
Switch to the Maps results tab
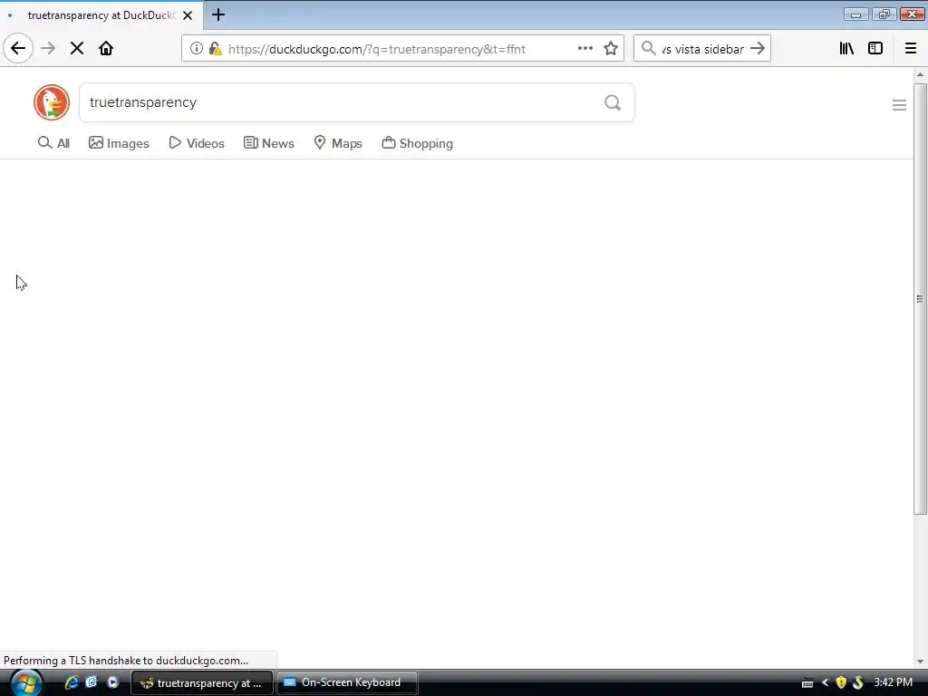coord(338,143)
